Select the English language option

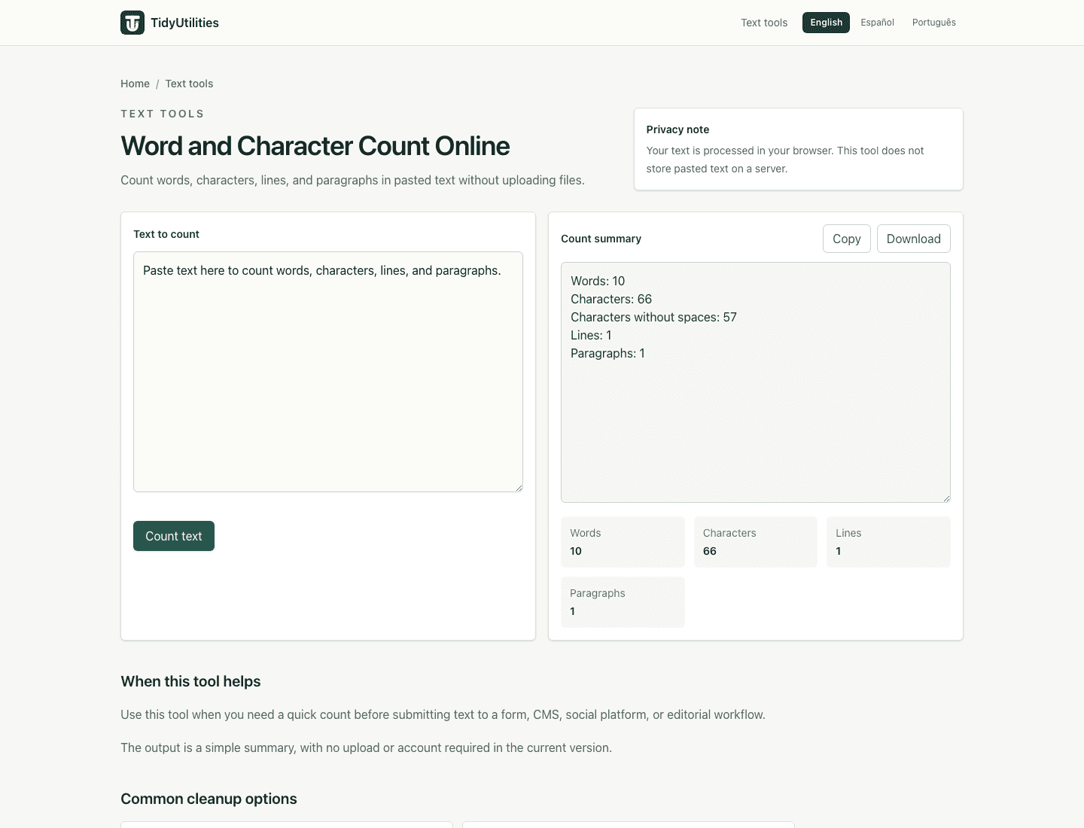(x=826, y=23)
